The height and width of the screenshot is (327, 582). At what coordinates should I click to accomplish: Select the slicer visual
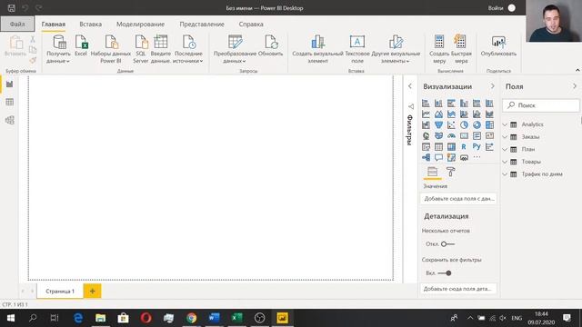click(x=426, y=147)
